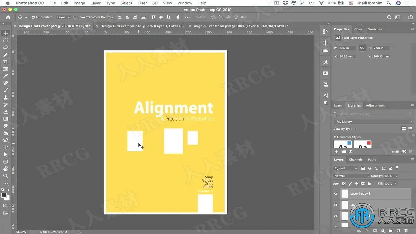Open the Window menu

(x=185, y=3)
